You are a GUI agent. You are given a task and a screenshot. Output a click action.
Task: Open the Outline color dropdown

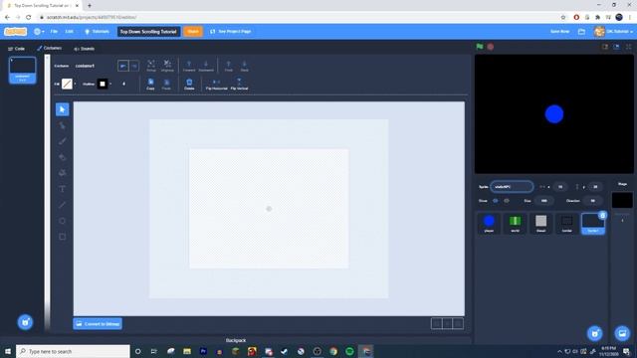[110, 84]
